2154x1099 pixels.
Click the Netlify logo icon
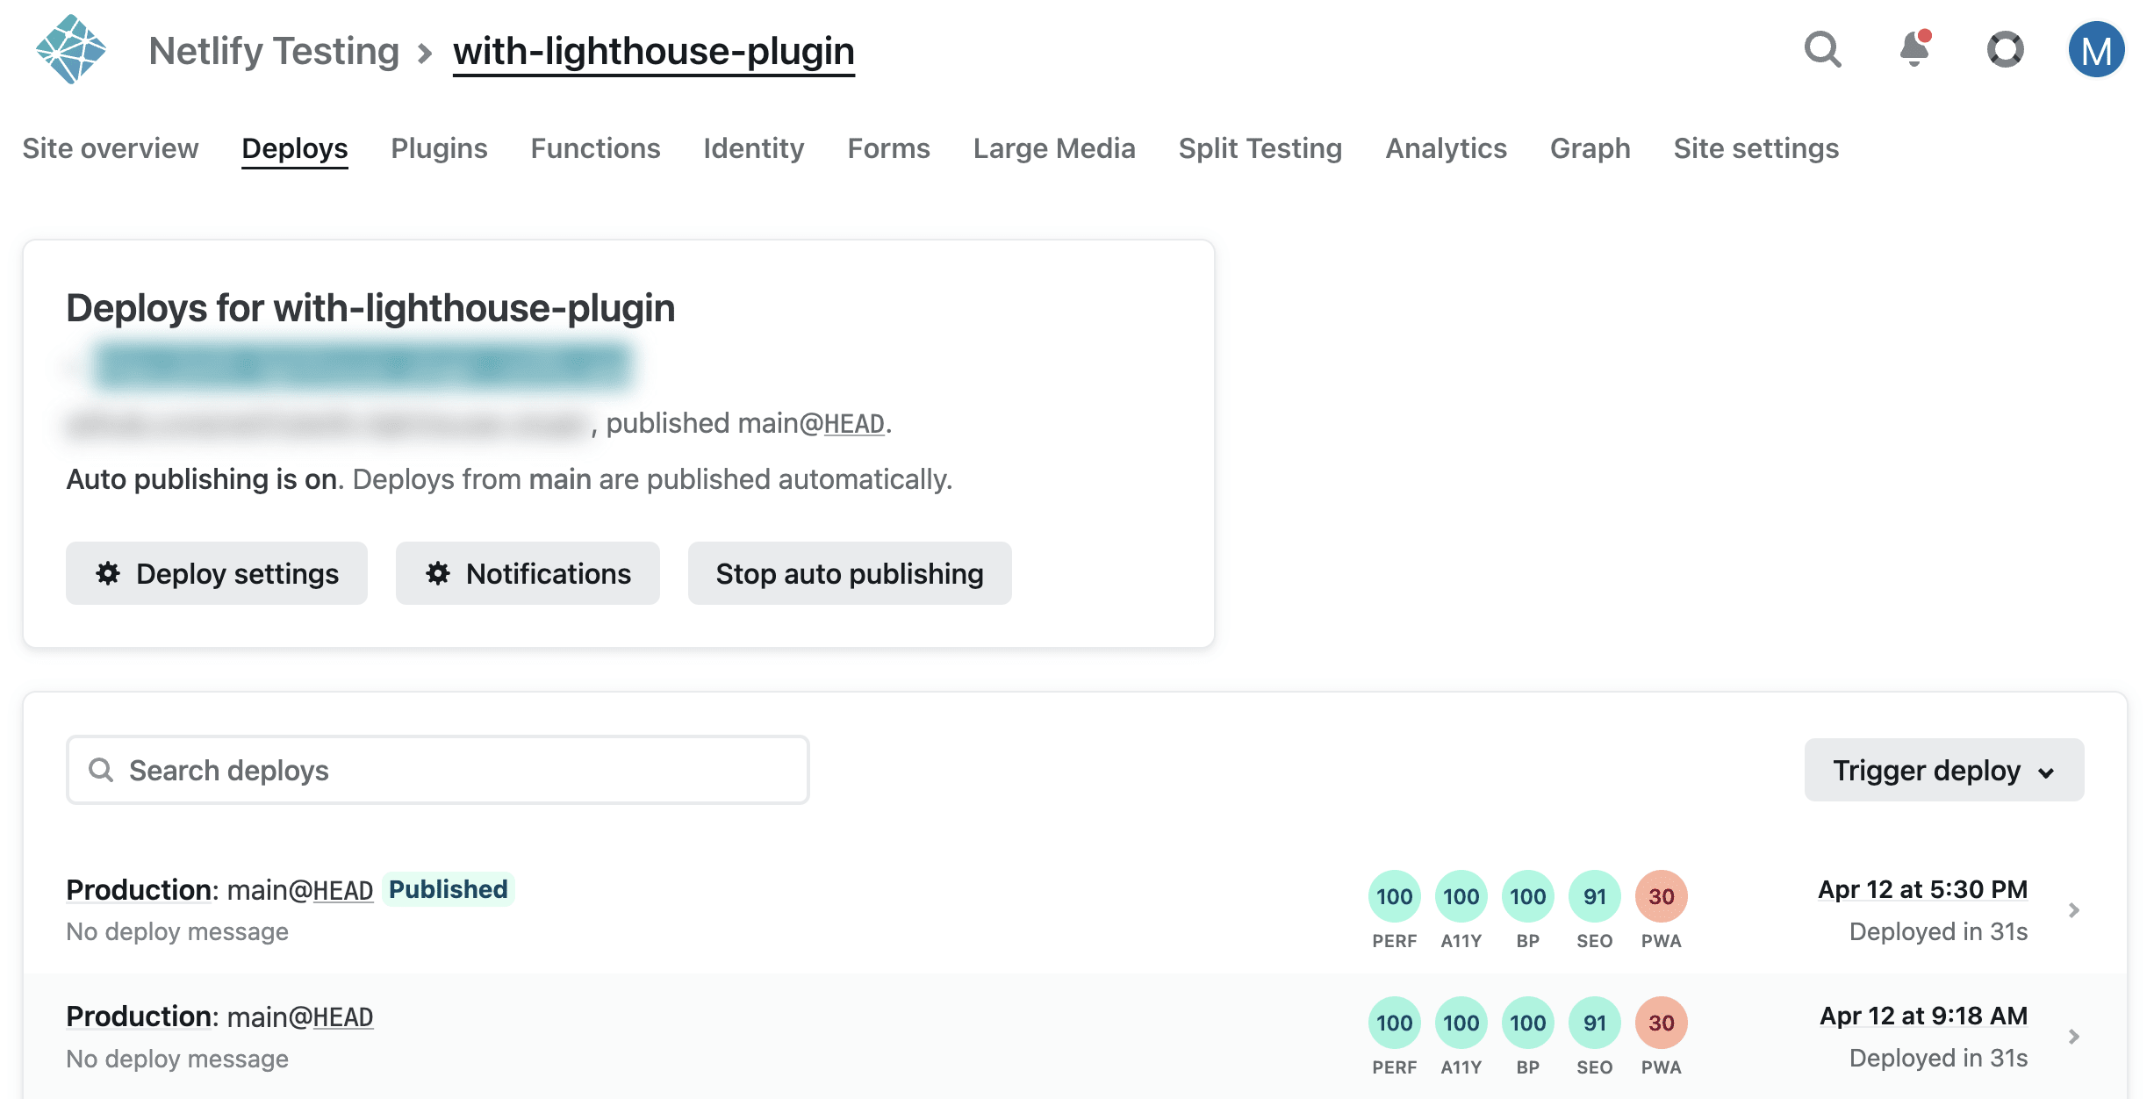[70, 50]
